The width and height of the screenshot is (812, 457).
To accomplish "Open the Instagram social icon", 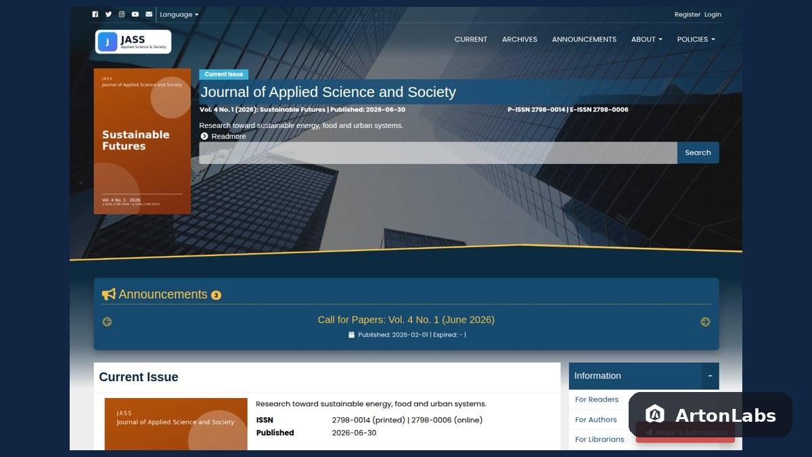I will click(122, 14).
